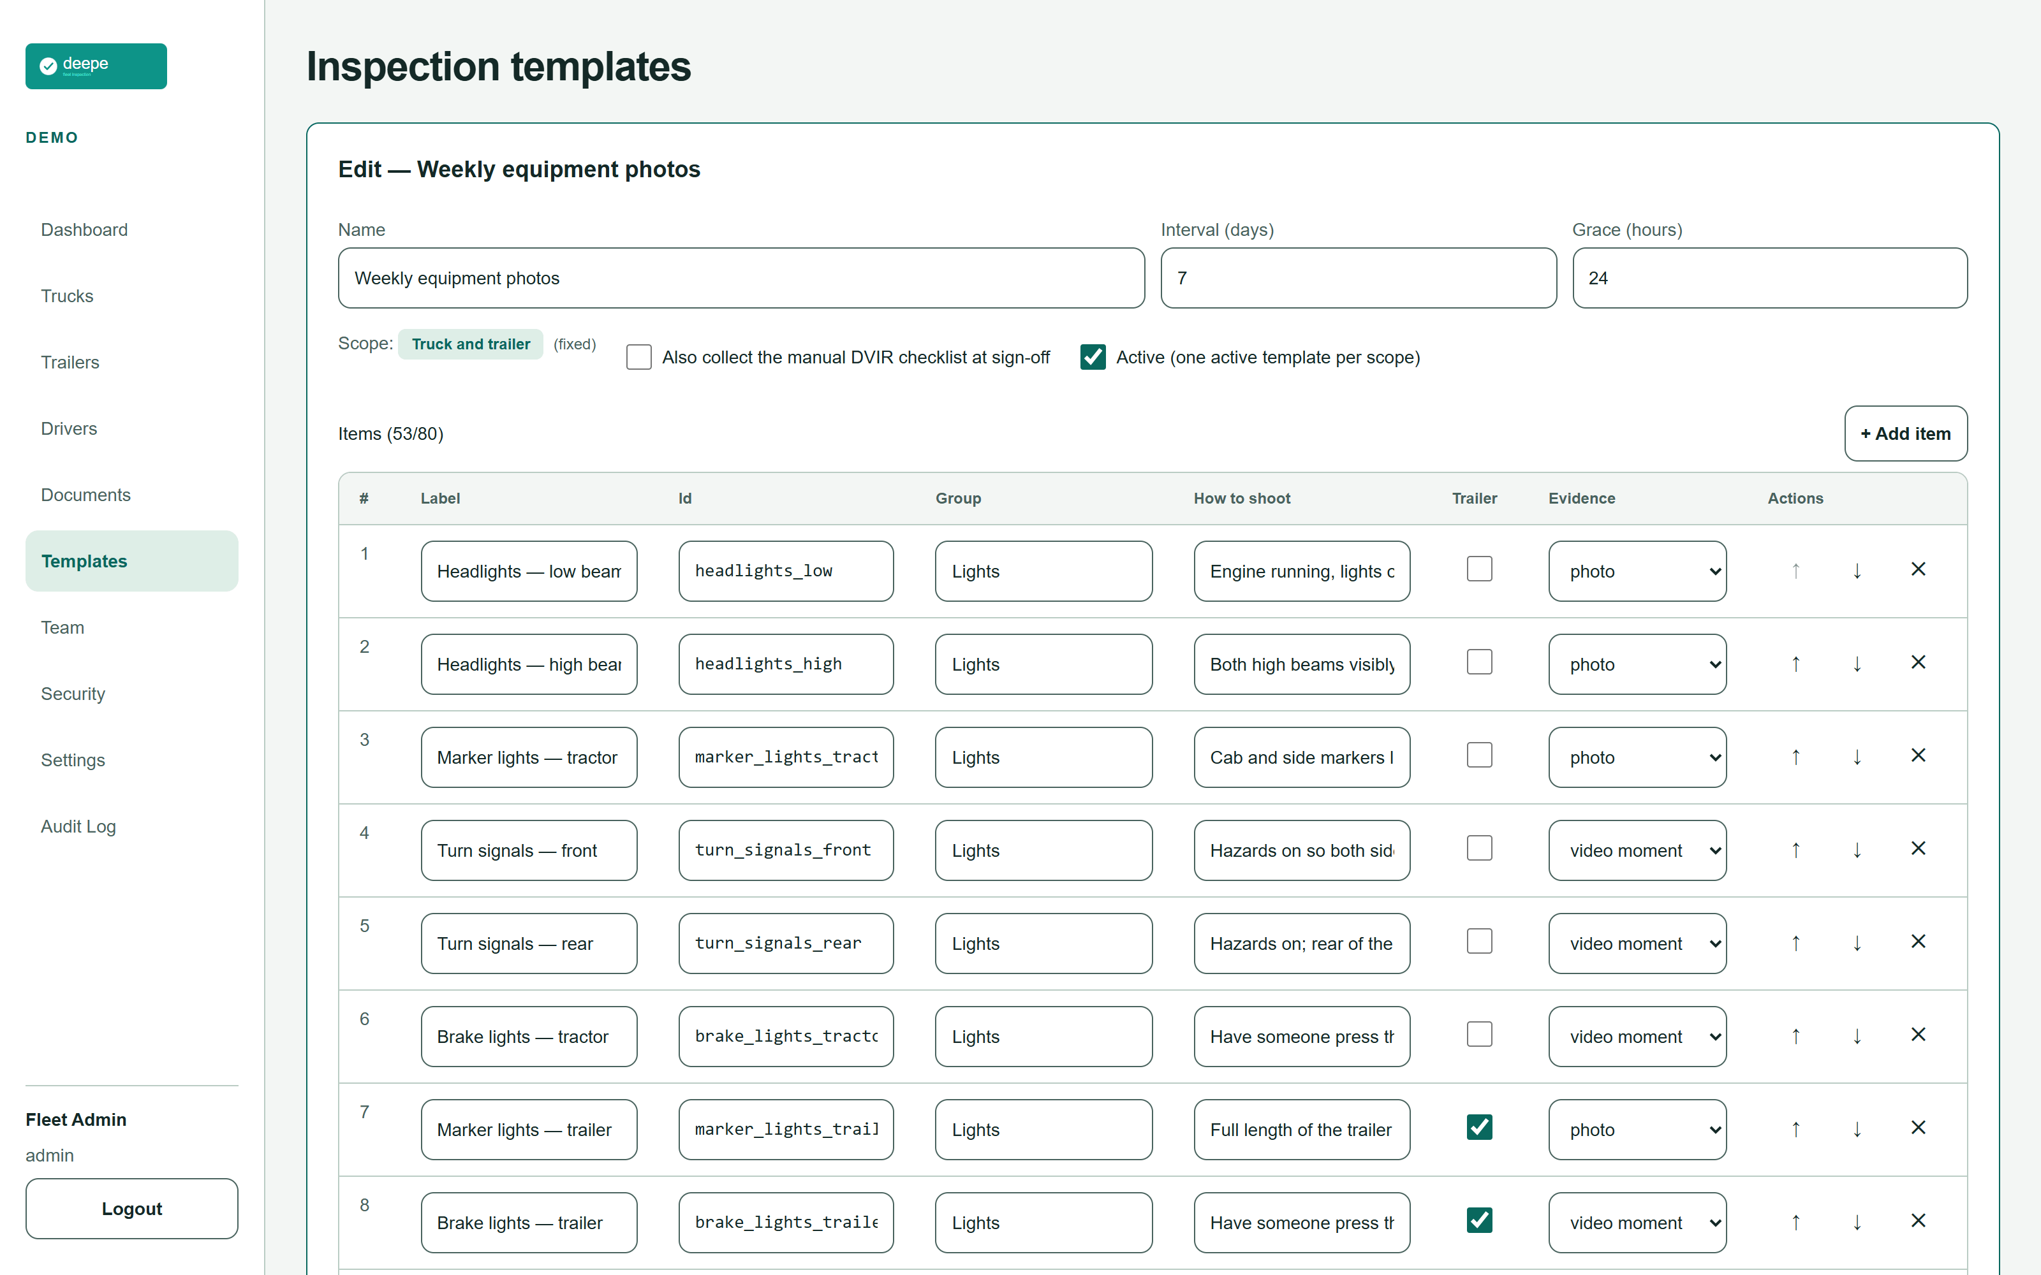This screenshot has width=2041, height=1275.
Task: Move Brake lights tractor row up
Action: (x=1795, y=1037)
